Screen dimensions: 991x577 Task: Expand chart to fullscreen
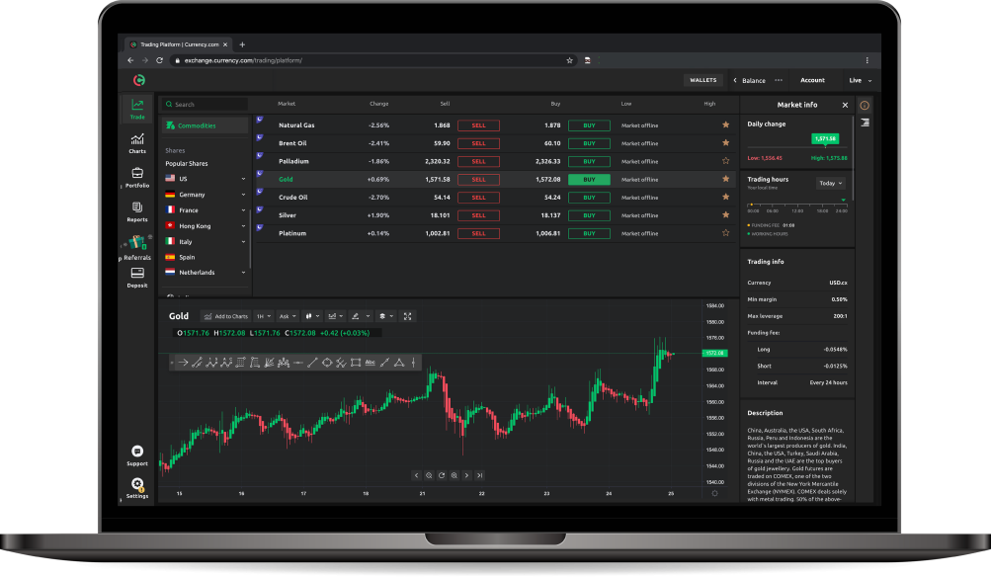pyautogui.click(x=407, y=316)
